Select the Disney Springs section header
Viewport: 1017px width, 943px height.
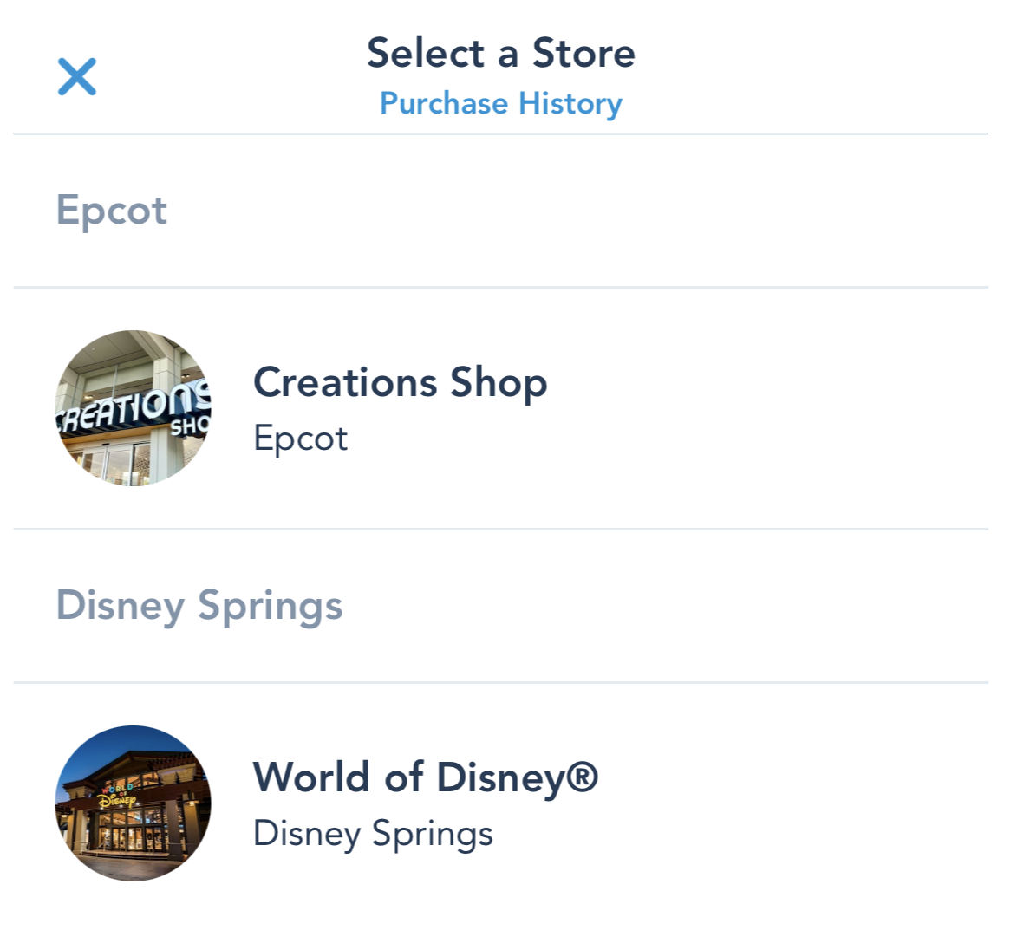199,607
